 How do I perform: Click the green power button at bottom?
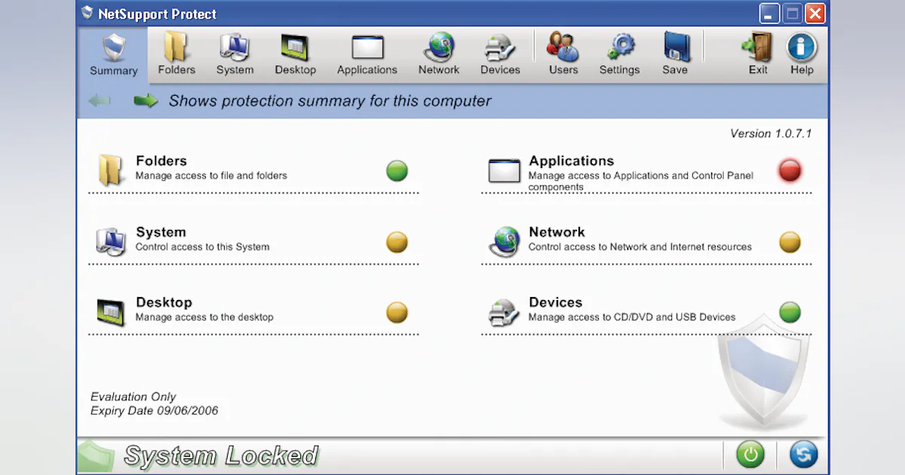[x=750, y=455]
